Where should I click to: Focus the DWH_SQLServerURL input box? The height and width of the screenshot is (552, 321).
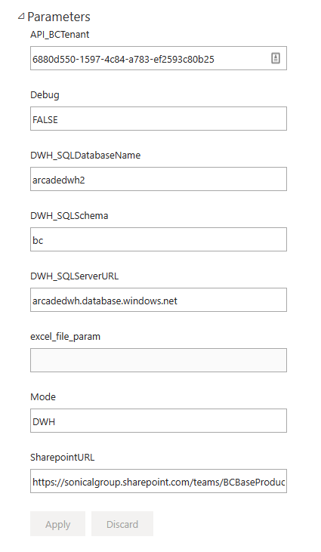click(x=159, y=300)
